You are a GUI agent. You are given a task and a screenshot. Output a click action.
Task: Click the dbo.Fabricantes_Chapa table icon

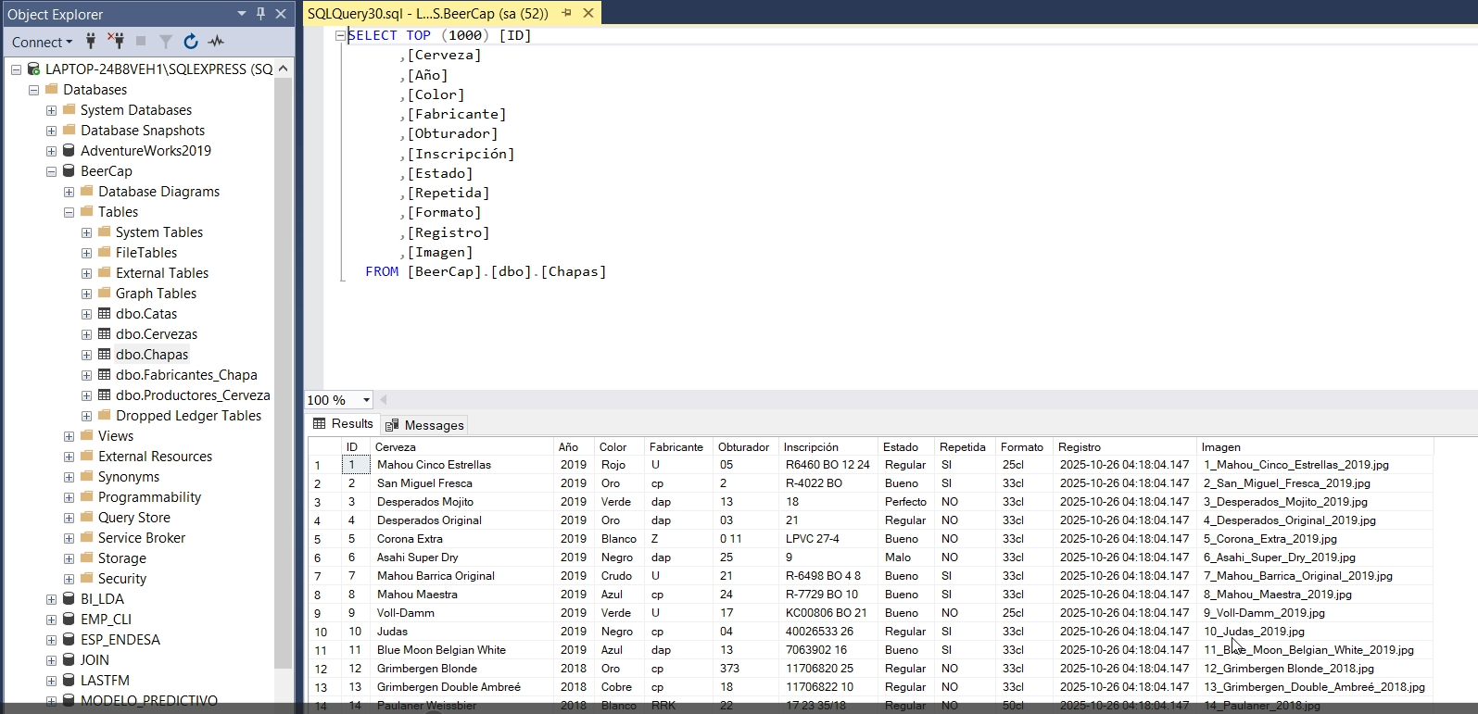pyautogui.click(x=105, y=374)
